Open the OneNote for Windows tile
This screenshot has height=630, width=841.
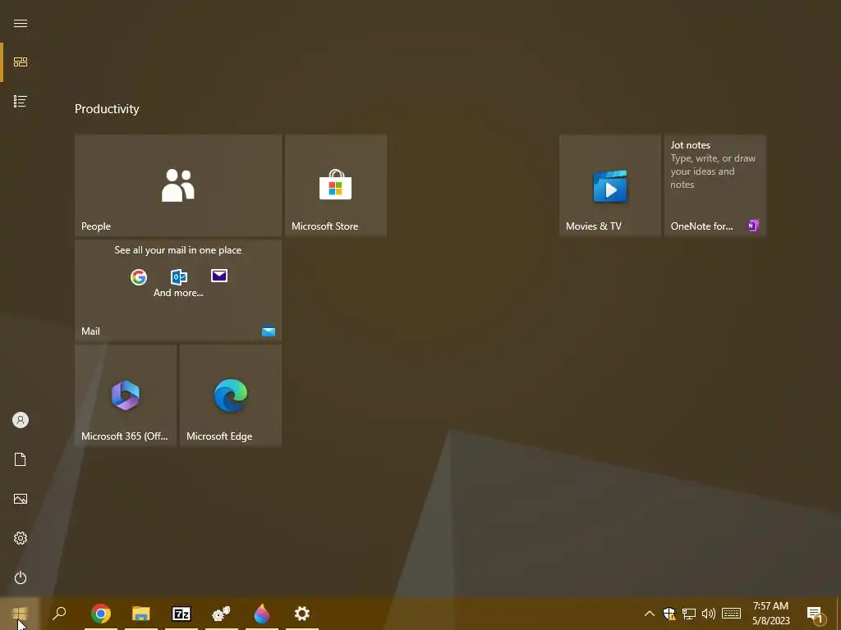coord(715,185)
